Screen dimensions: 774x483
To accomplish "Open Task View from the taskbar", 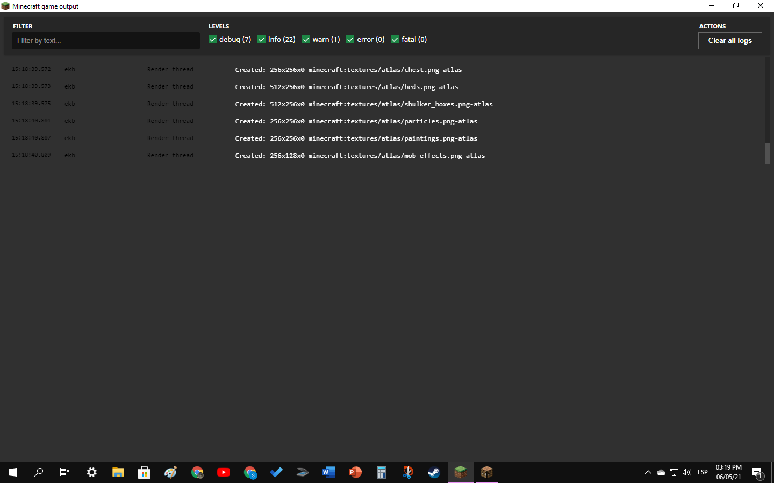I will click(x=64, y=472).
